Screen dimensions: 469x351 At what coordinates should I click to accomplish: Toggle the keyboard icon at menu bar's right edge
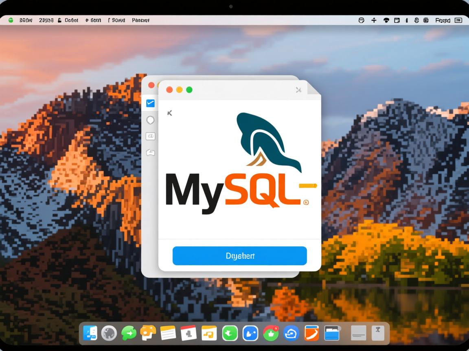click(x=458, y=20)
